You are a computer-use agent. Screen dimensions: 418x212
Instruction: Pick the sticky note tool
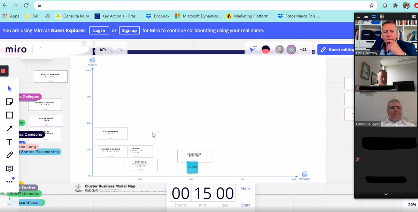point(9,102)
